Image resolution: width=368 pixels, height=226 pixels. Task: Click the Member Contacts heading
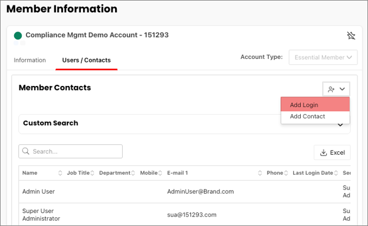[x=55, y=88]
